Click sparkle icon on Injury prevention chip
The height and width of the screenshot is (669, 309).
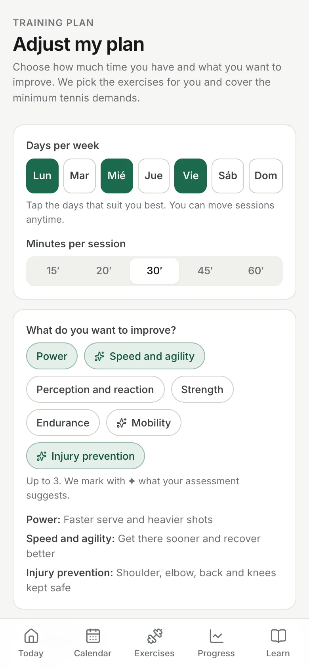pyautogui.click(x=42, y=456)
